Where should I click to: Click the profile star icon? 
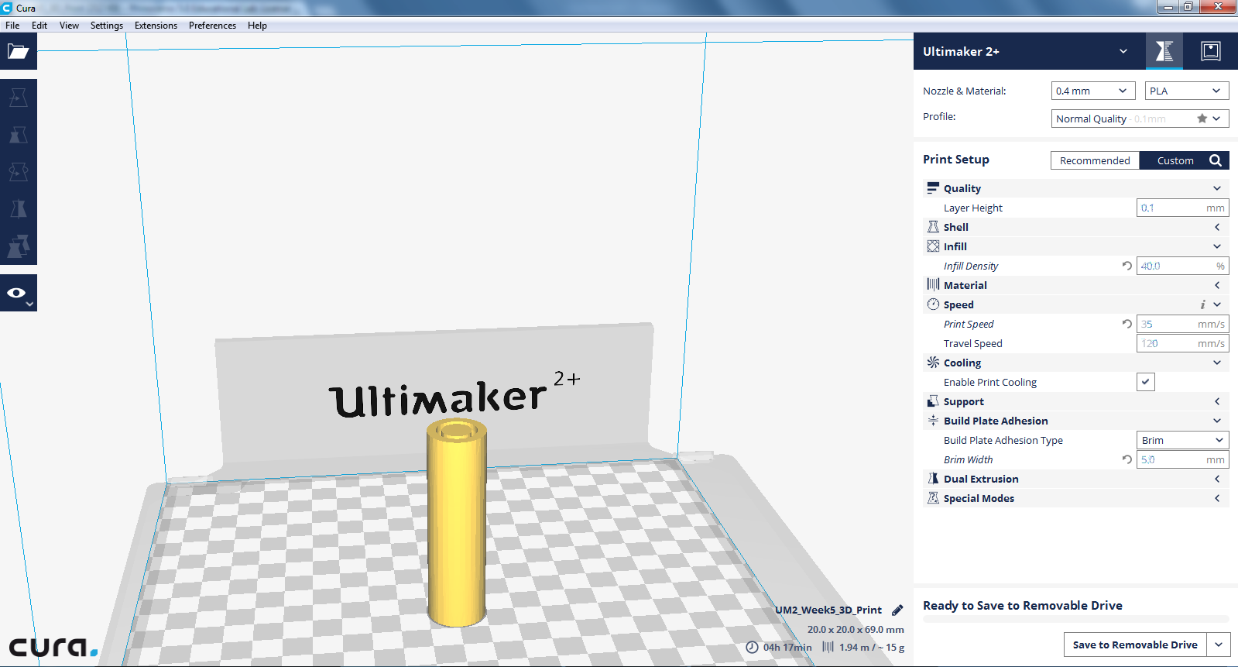[x=1202, y=119]
